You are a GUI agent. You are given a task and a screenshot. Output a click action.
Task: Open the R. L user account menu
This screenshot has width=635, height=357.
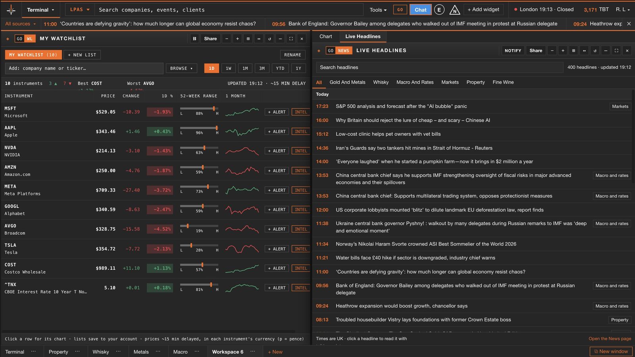[623, 10]
